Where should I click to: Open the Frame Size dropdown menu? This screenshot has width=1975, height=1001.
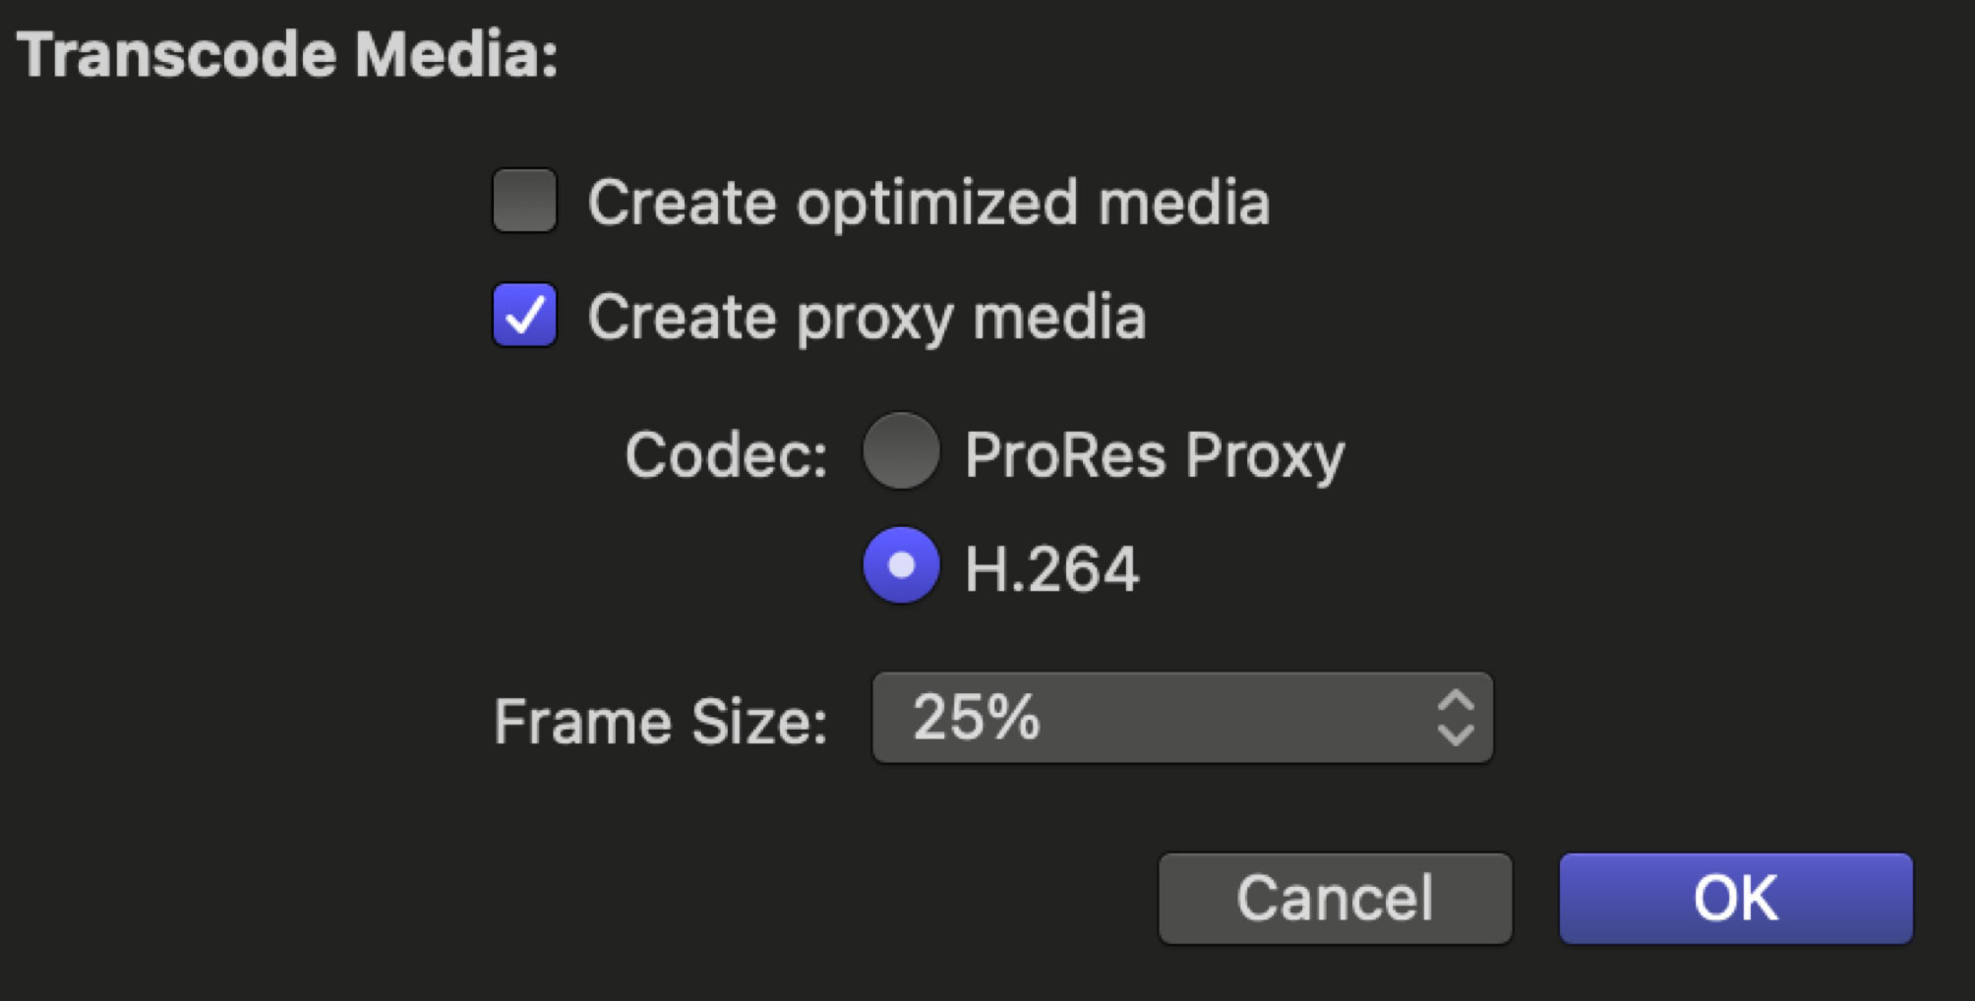1180,718
